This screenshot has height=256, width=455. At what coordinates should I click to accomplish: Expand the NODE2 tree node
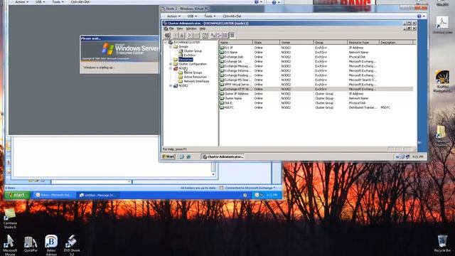(x=171, y=85)
